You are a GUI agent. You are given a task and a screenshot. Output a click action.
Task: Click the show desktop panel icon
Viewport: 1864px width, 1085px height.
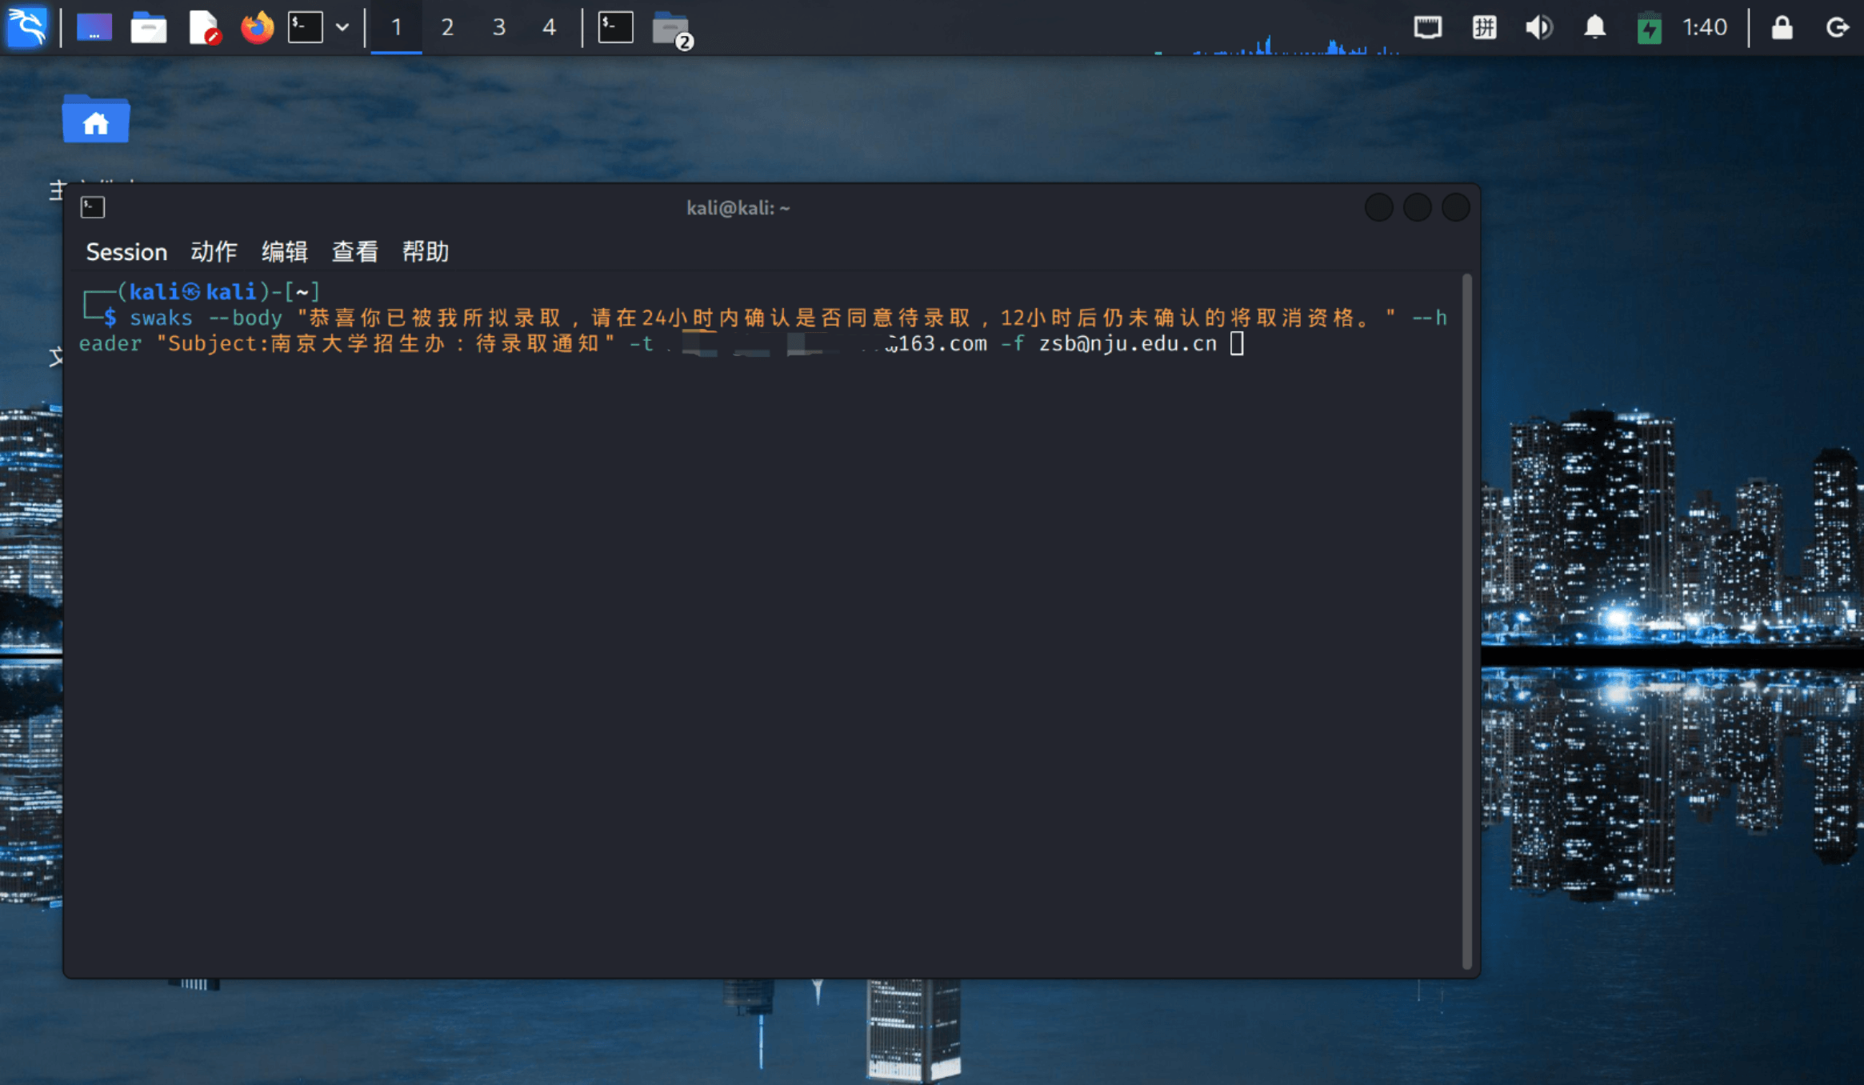click(94, 27)
